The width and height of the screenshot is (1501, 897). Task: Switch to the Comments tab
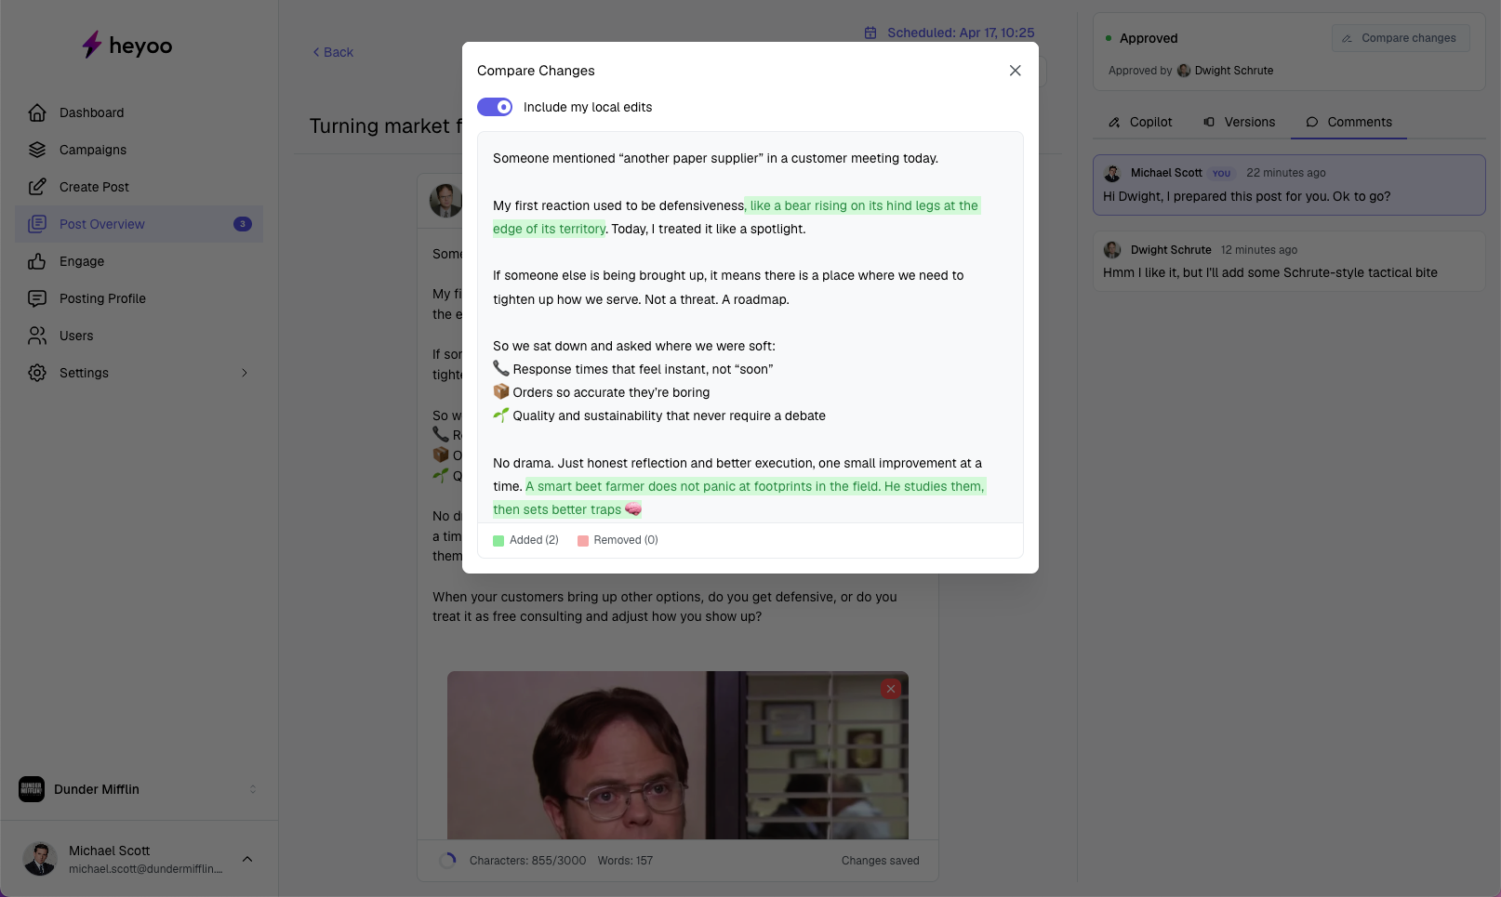pyautogui.click(x=1348, y=122)
